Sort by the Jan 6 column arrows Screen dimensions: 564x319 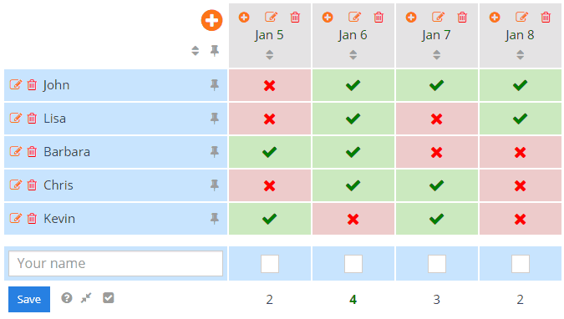pyautogui.click(x=353, y=54)
